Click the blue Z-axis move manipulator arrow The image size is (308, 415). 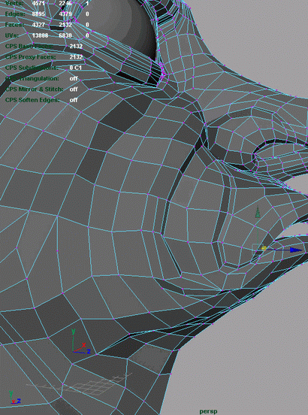click(296, 250)
